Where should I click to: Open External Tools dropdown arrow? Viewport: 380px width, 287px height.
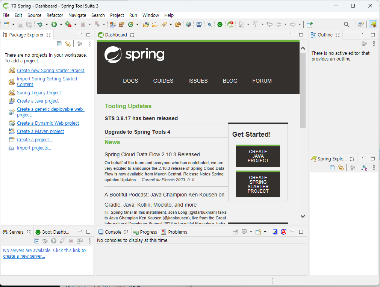pos(75,24)
